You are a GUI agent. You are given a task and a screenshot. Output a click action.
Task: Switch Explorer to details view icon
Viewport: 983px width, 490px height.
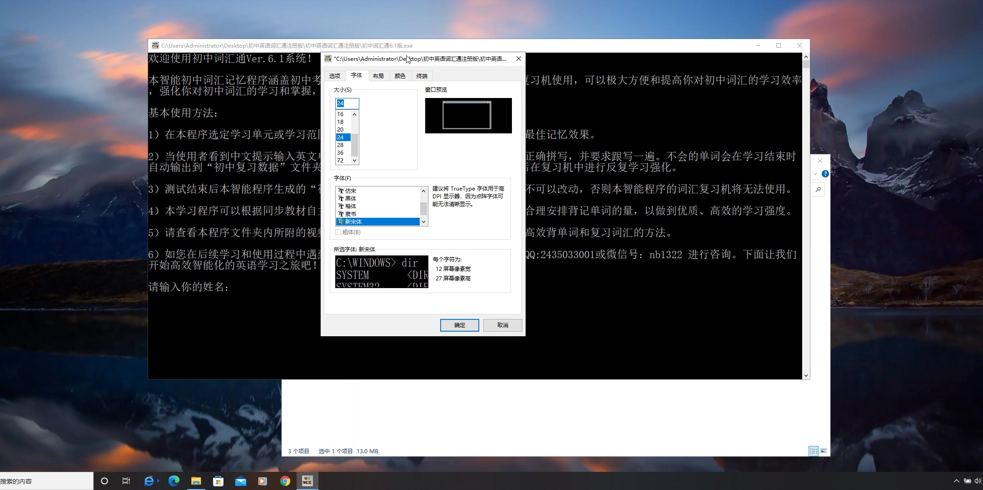point(814,451)
